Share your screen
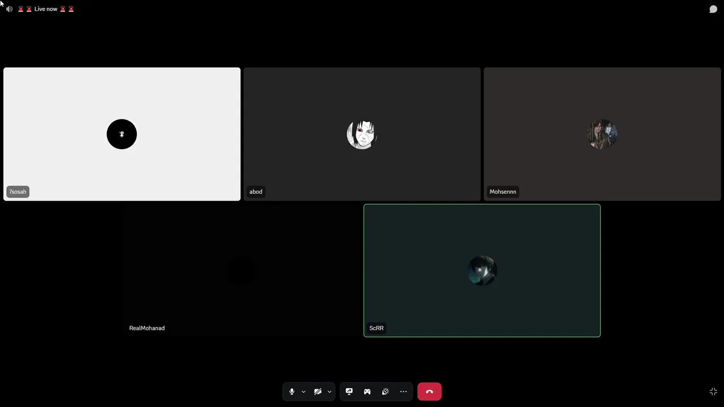Viewport: 724px width, 407px height. click(x=349, y=392)
